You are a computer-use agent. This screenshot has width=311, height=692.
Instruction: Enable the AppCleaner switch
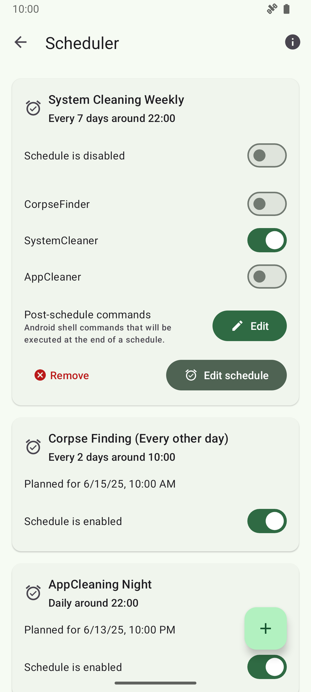coord(267,277)
